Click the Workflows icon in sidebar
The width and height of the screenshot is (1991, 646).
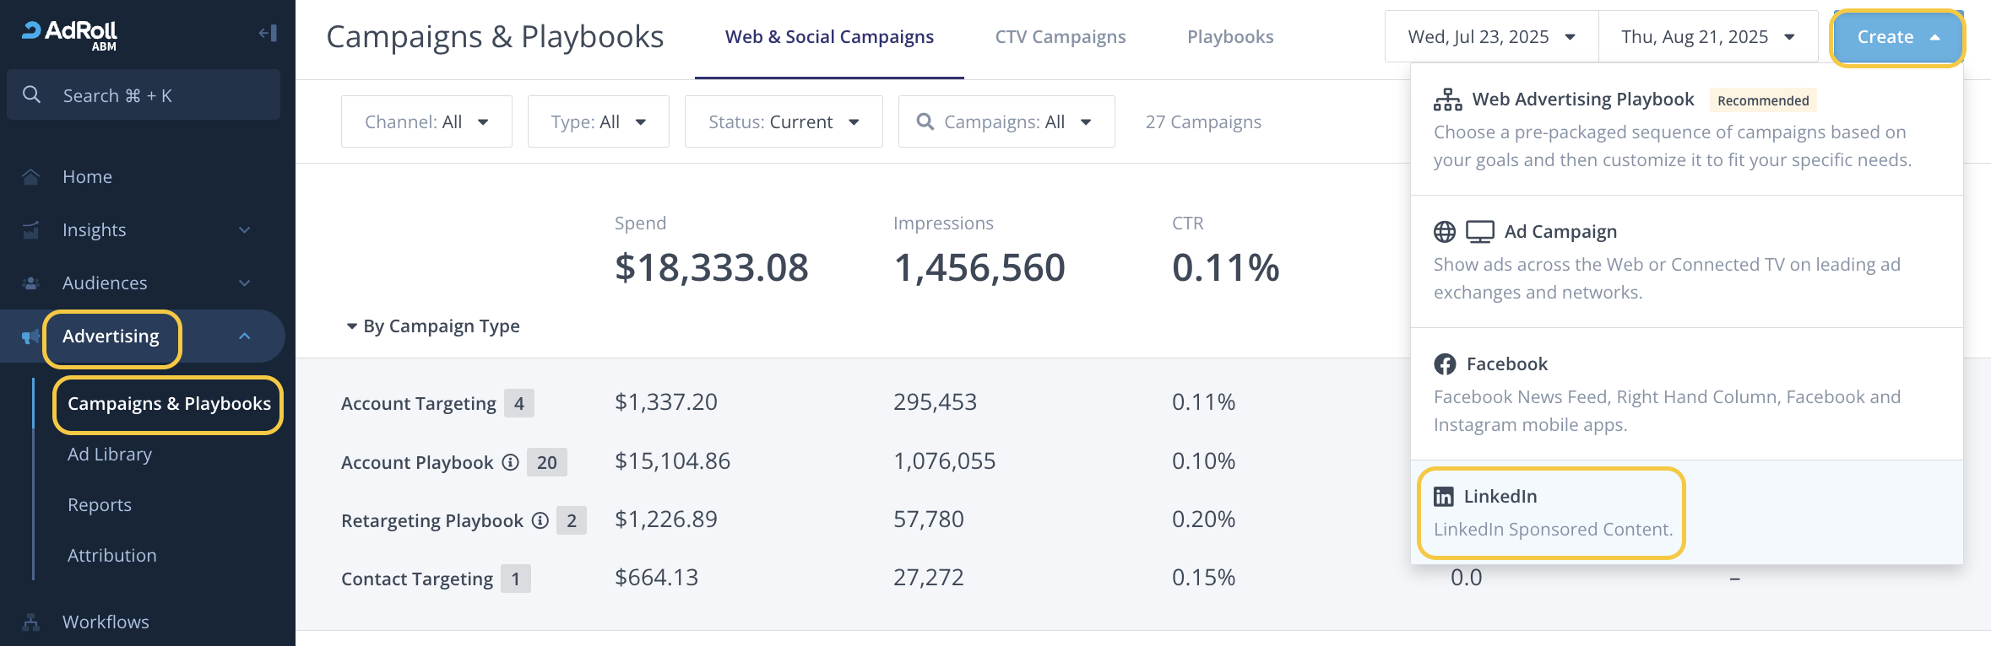coord(31,622)
